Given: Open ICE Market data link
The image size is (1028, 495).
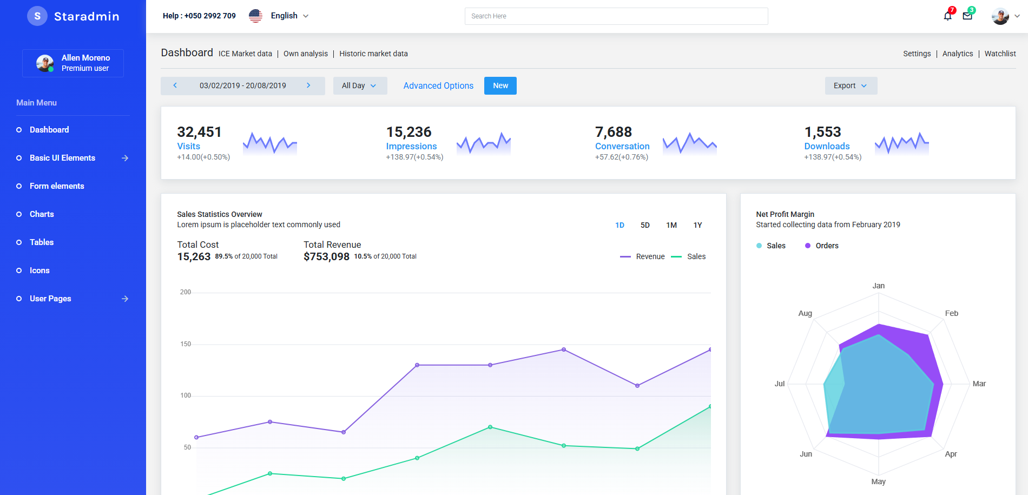Looking at the screenshot, I should [245, 54].
